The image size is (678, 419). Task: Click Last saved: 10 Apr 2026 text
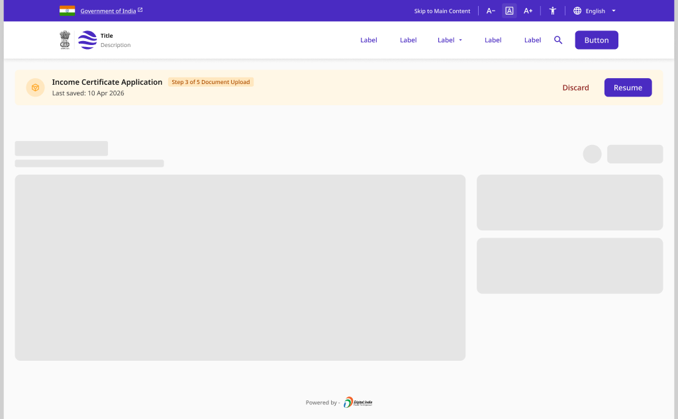(x=88, y=93)
